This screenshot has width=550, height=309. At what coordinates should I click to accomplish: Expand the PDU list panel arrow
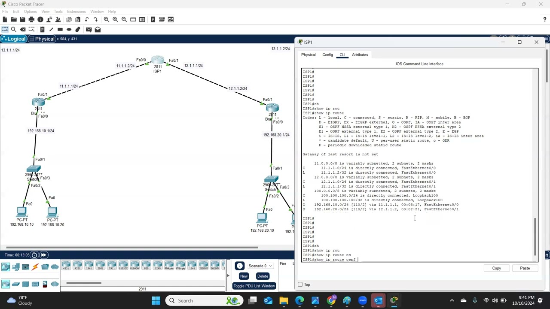(x=229, y=276)
